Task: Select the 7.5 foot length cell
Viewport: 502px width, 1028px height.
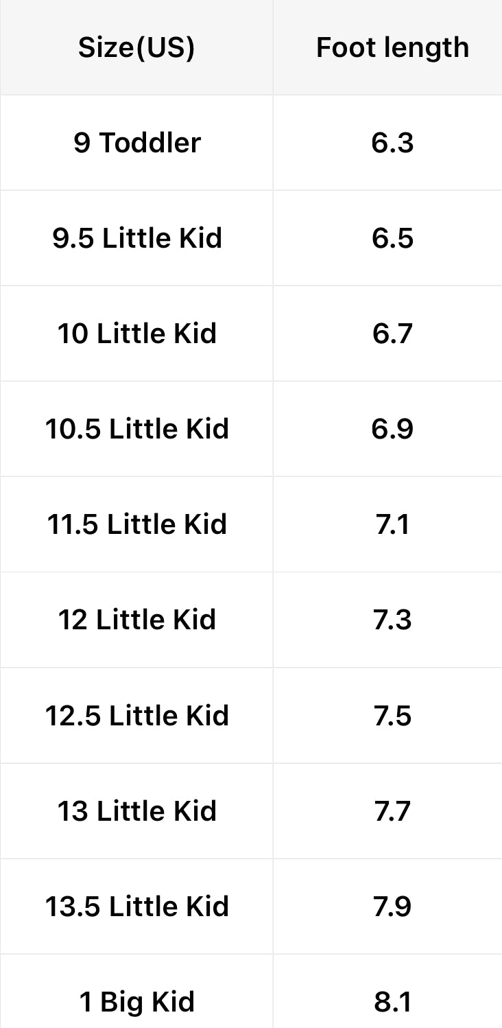Action: pyautogui.click(x=392, y=716)
